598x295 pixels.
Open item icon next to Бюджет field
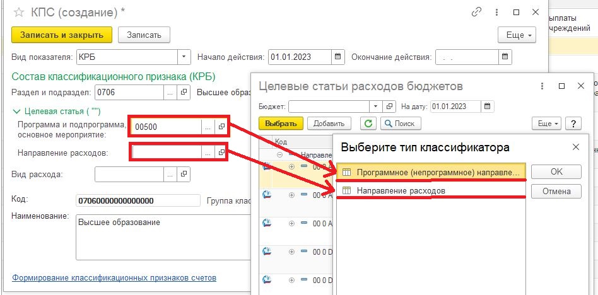[x=389, y=107]
